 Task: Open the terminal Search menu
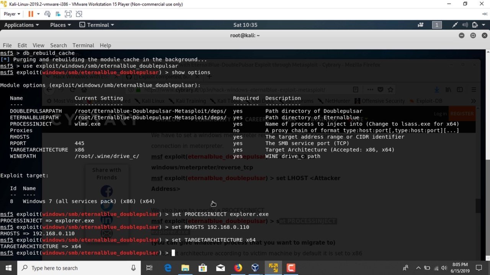point(58,45)
